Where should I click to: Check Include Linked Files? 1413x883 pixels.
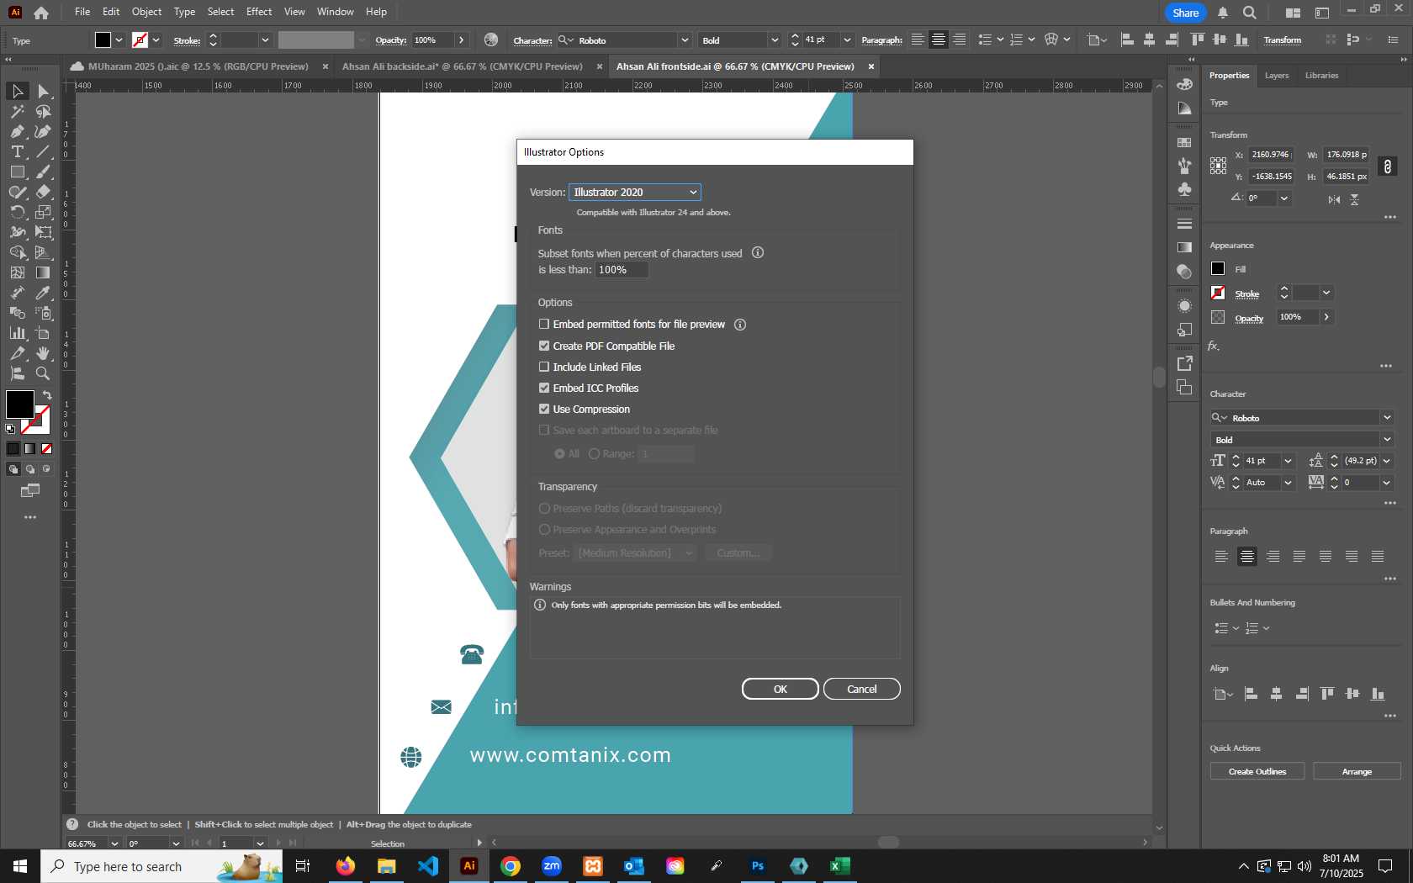[x=544, y=367]
